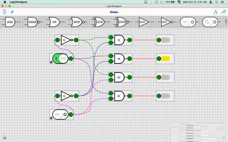Viewport: 228px width, 142px height.
Task: Click the lit yellow output lamp
Action: (x=166, y=59)
